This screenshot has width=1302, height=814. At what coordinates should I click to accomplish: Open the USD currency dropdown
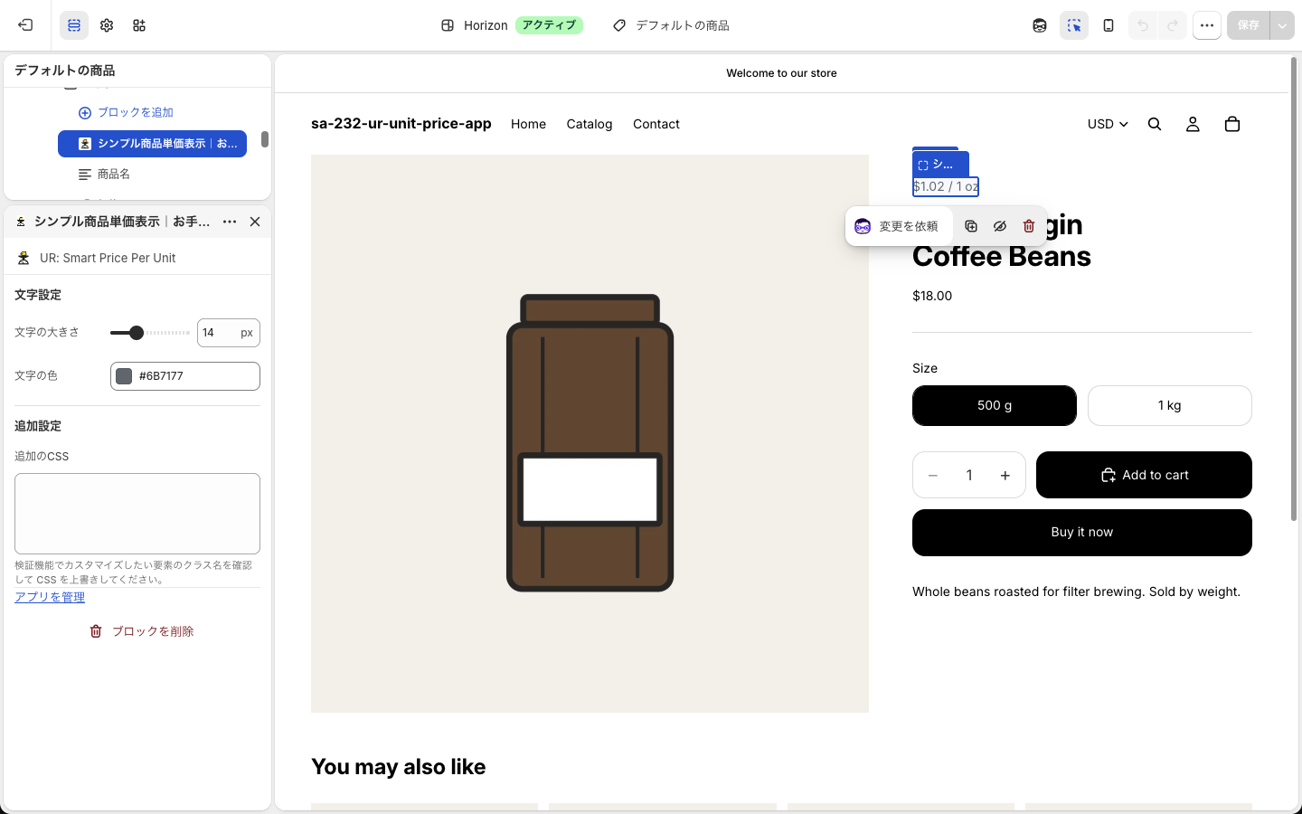point(1108,124)
